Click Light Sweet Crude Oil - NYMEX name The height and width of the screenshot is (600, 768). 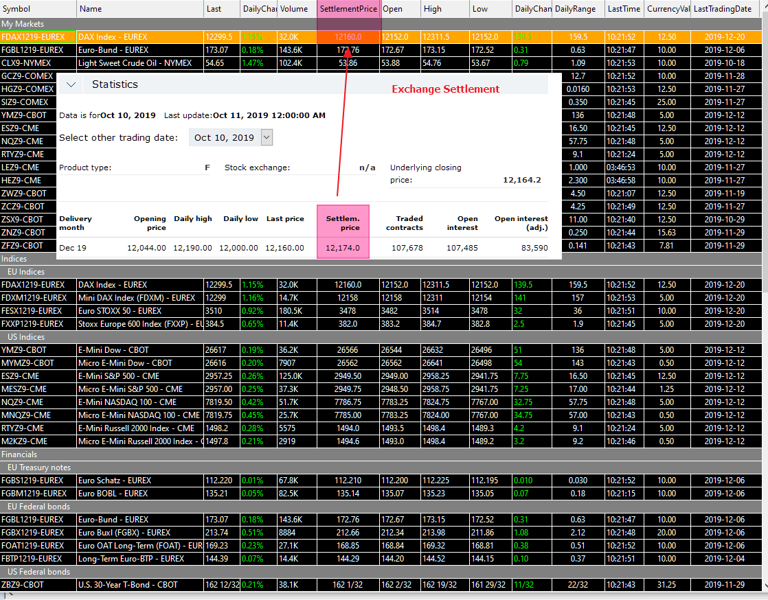[140, 63]
